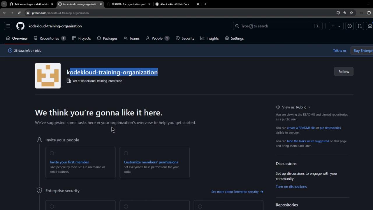Open the Insights tab
Image resolution: width=373 pixels, height=210 pixels.
click(210, 38)
